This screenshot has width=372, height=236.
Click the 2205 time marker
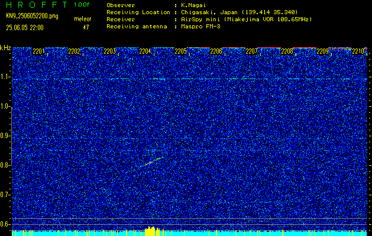180,51
